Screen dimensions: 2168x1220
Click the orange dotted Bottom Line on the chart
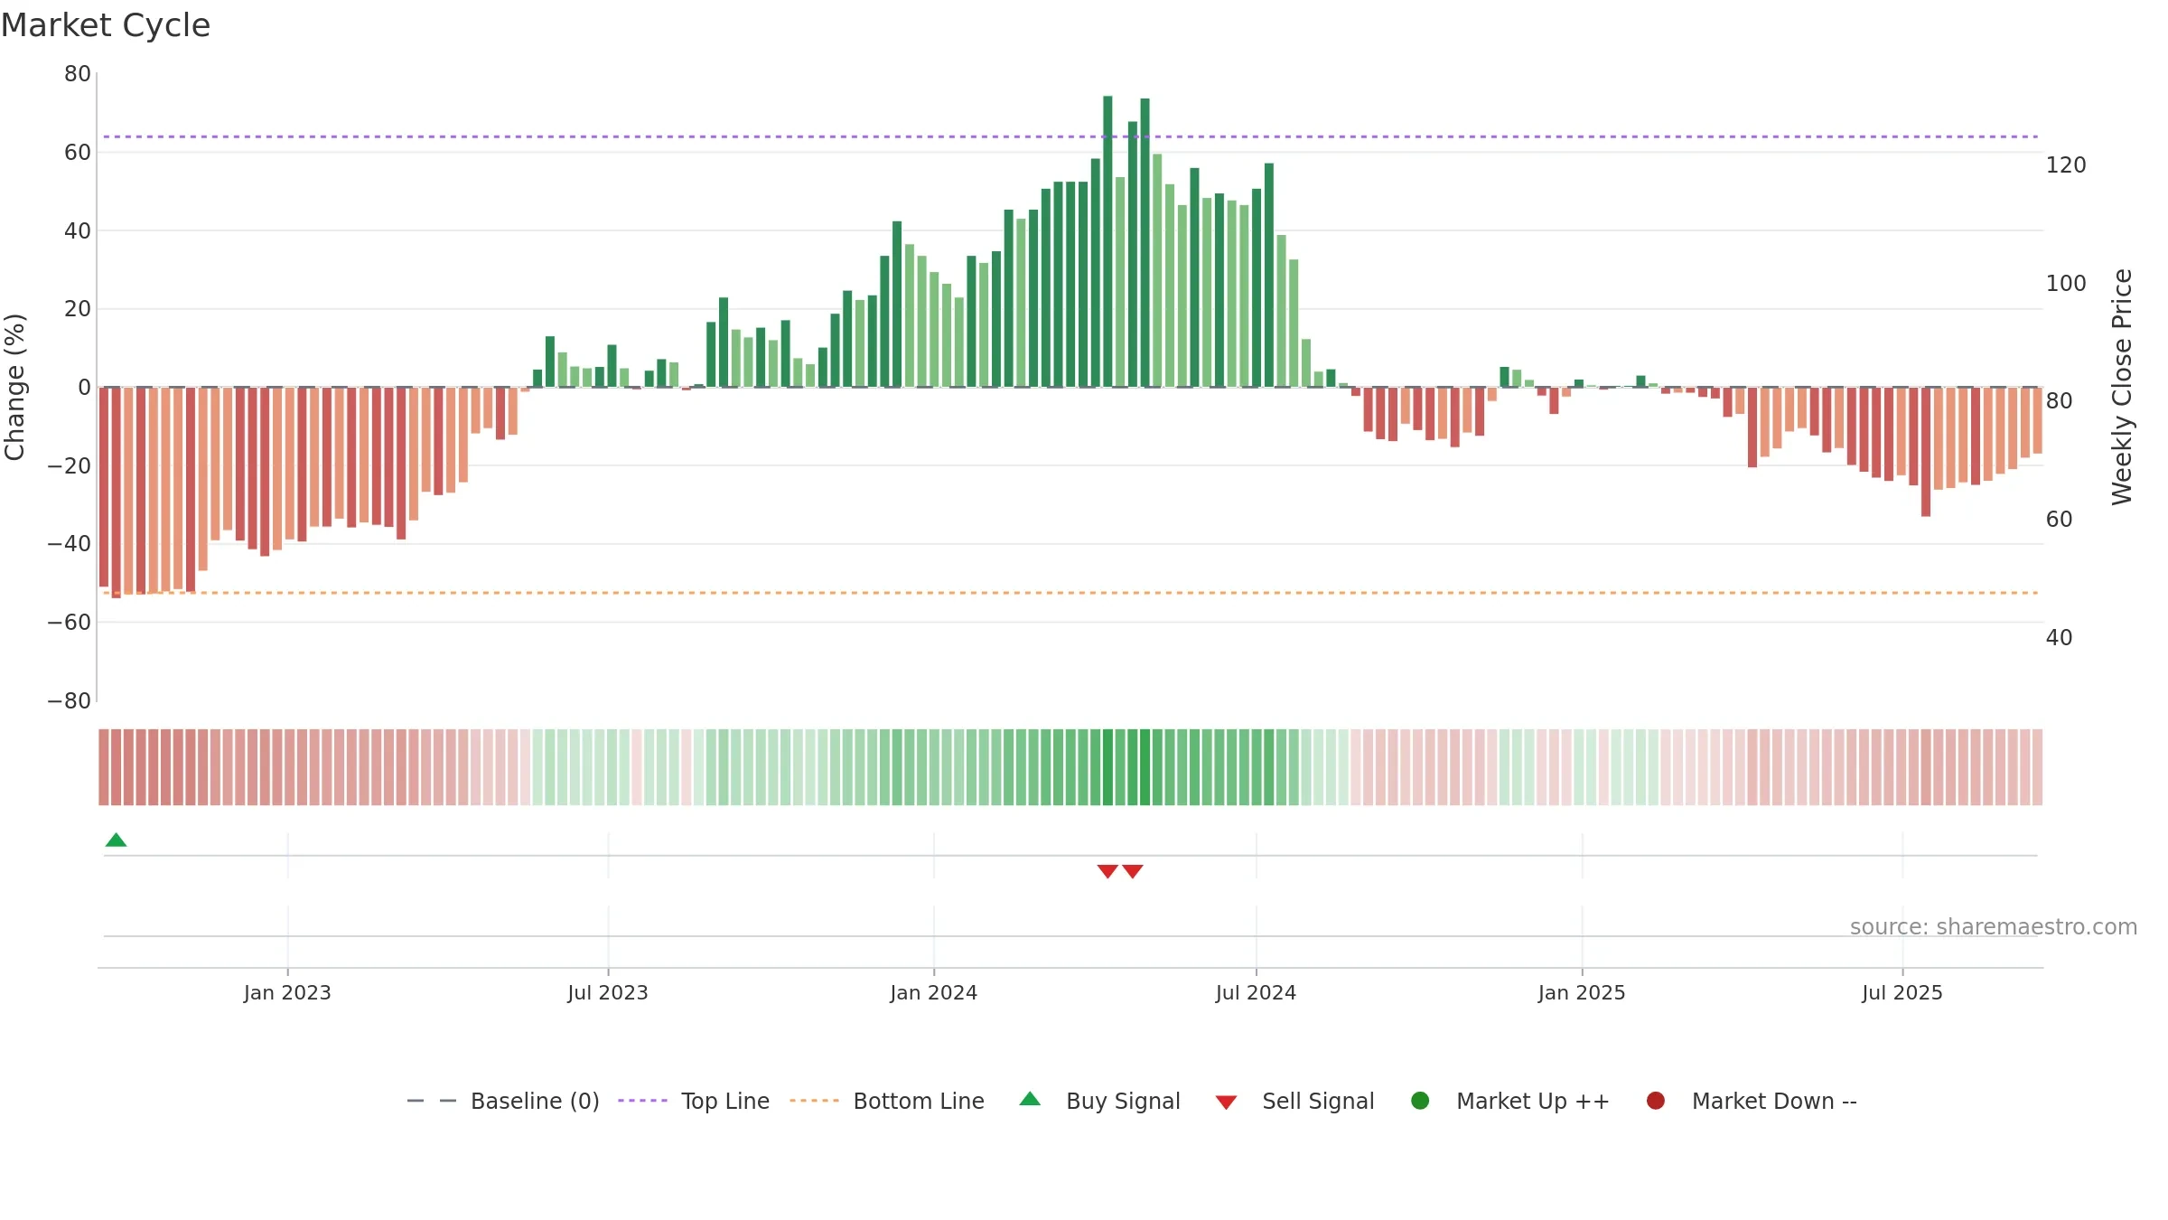point(1070,593)
